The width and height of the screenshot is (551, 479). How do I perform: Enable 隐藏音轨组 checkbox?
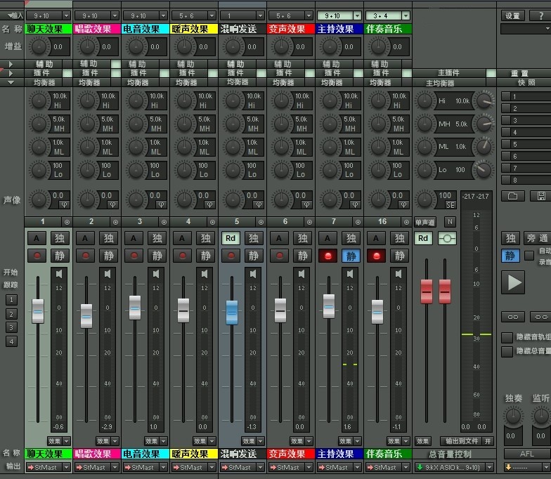point(507,337)
